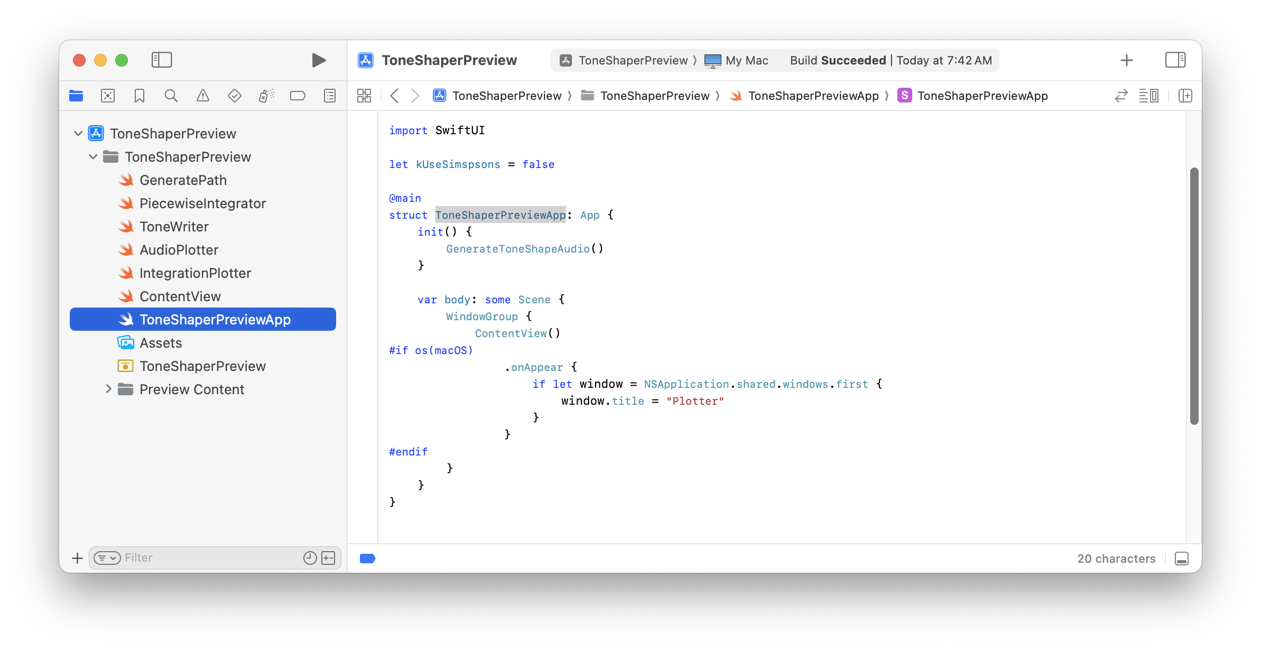Open the Bookmark navigator icon

coord(140,96)
